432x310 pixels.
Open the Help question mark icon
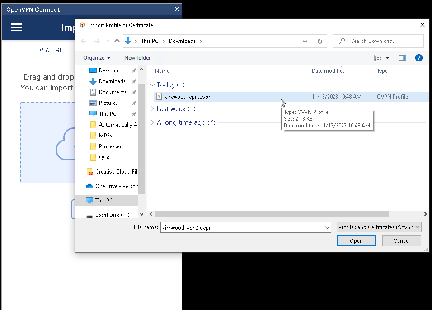418,58
